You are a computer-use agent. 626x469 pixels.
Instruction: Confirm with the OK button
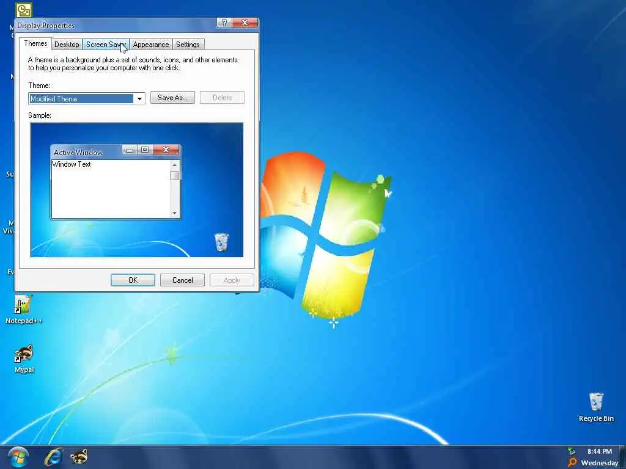(x=133, y=280)
